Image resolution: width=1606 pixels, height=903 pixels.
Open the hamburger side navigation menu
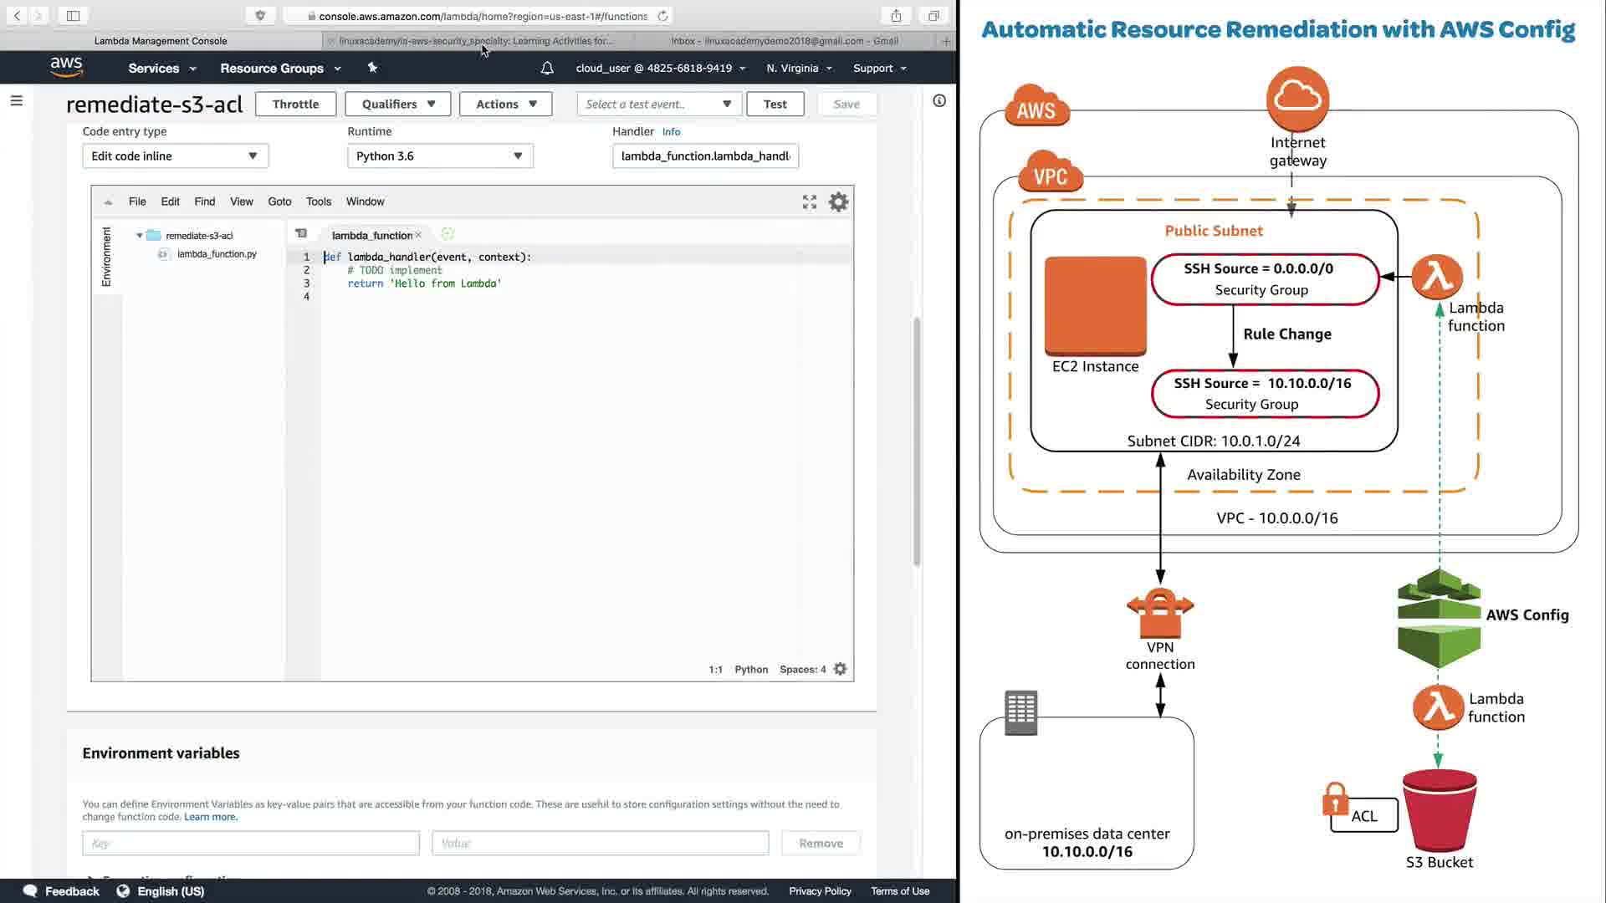[16, 100]
